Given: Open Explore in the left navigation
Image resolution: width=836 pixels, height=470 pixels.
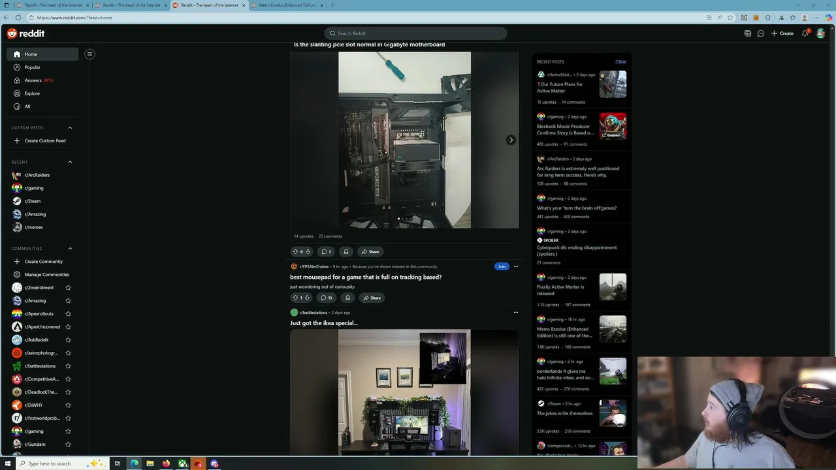Looking at the screenshot, I should 43,93.
